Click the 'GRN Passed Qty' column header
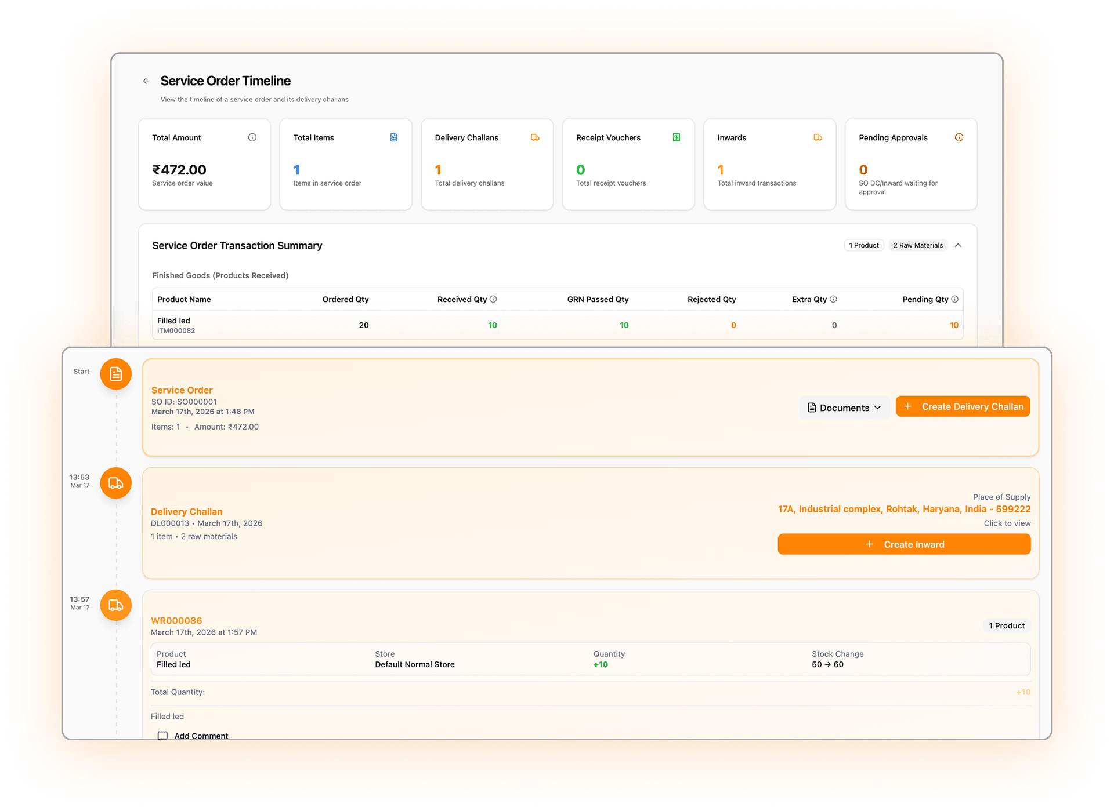The height and width of the screenshot is (811, 1114). [x=598, y=299]
